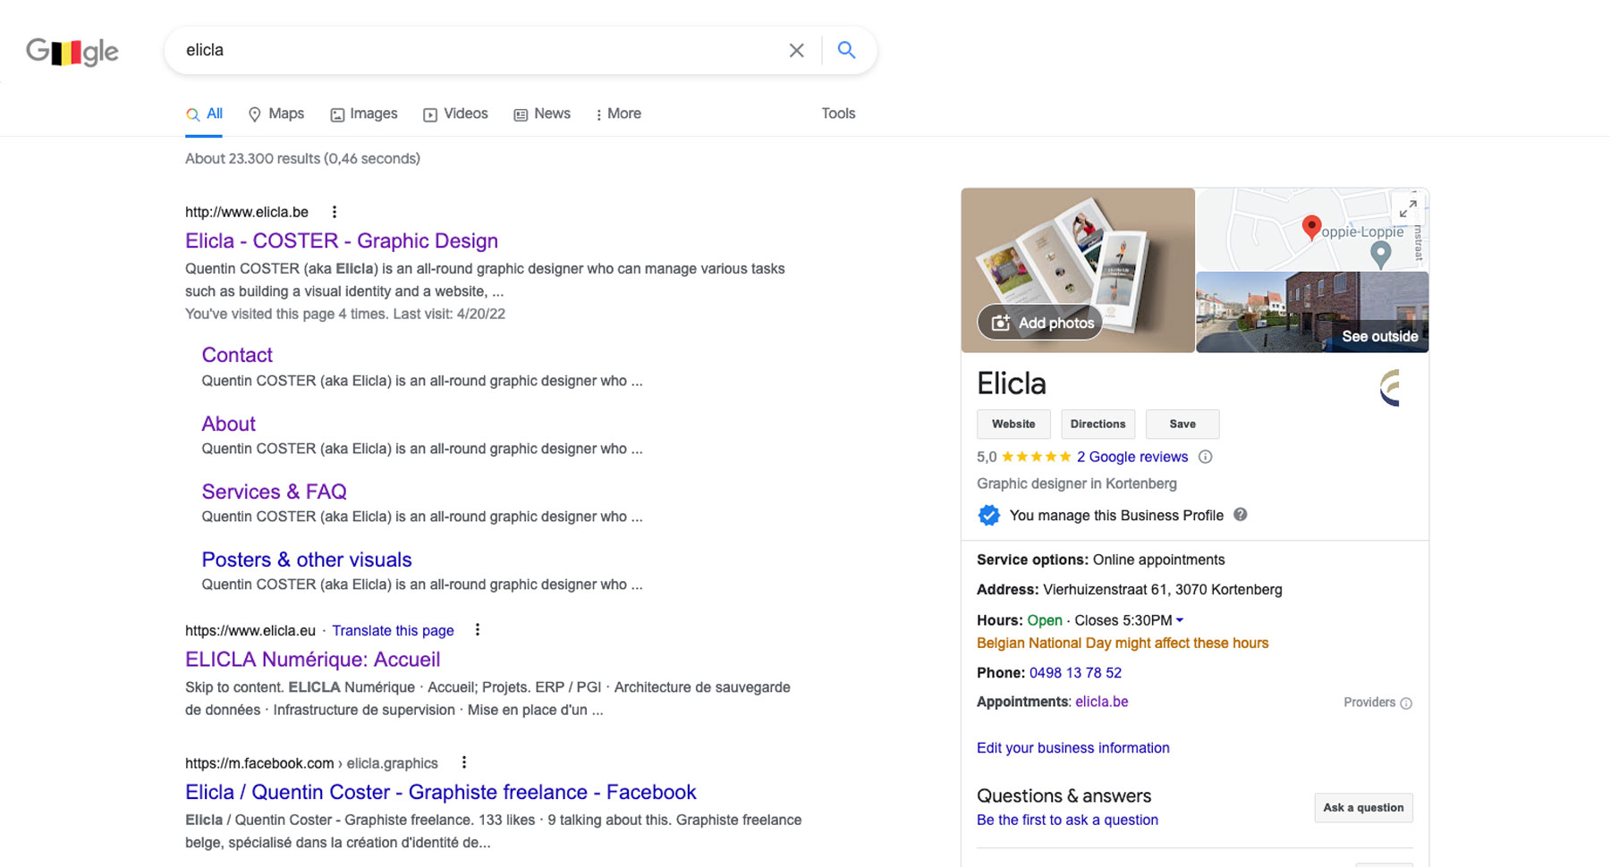1610x867 pixels.
Task: Switch to the Maps tab
Action: pyautogui.click(x=276, y=114)
